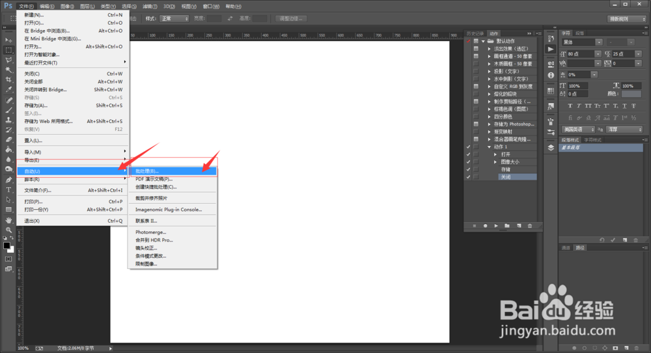Select the Zoom tool

[x=8, y=230]
